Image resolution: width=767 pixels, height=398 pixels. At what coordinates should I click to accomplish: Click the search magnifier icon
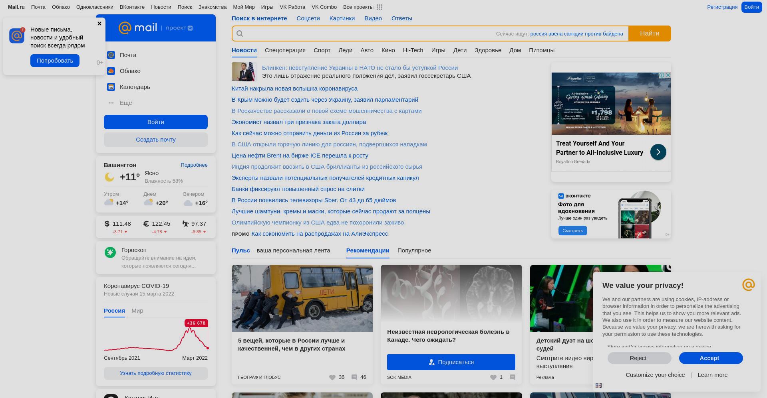[x=240, y=33]
